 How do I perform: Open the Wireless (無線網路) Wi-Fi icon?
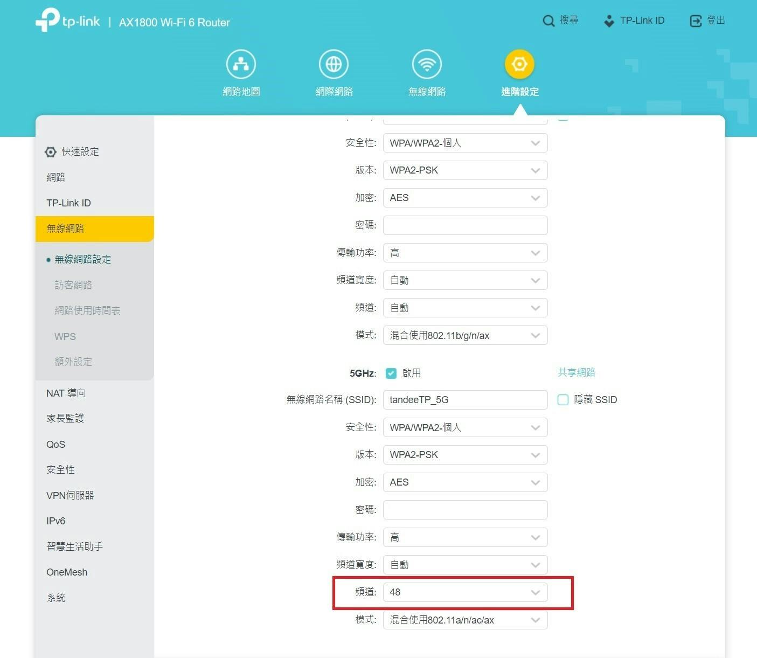(x=427, y=65)
